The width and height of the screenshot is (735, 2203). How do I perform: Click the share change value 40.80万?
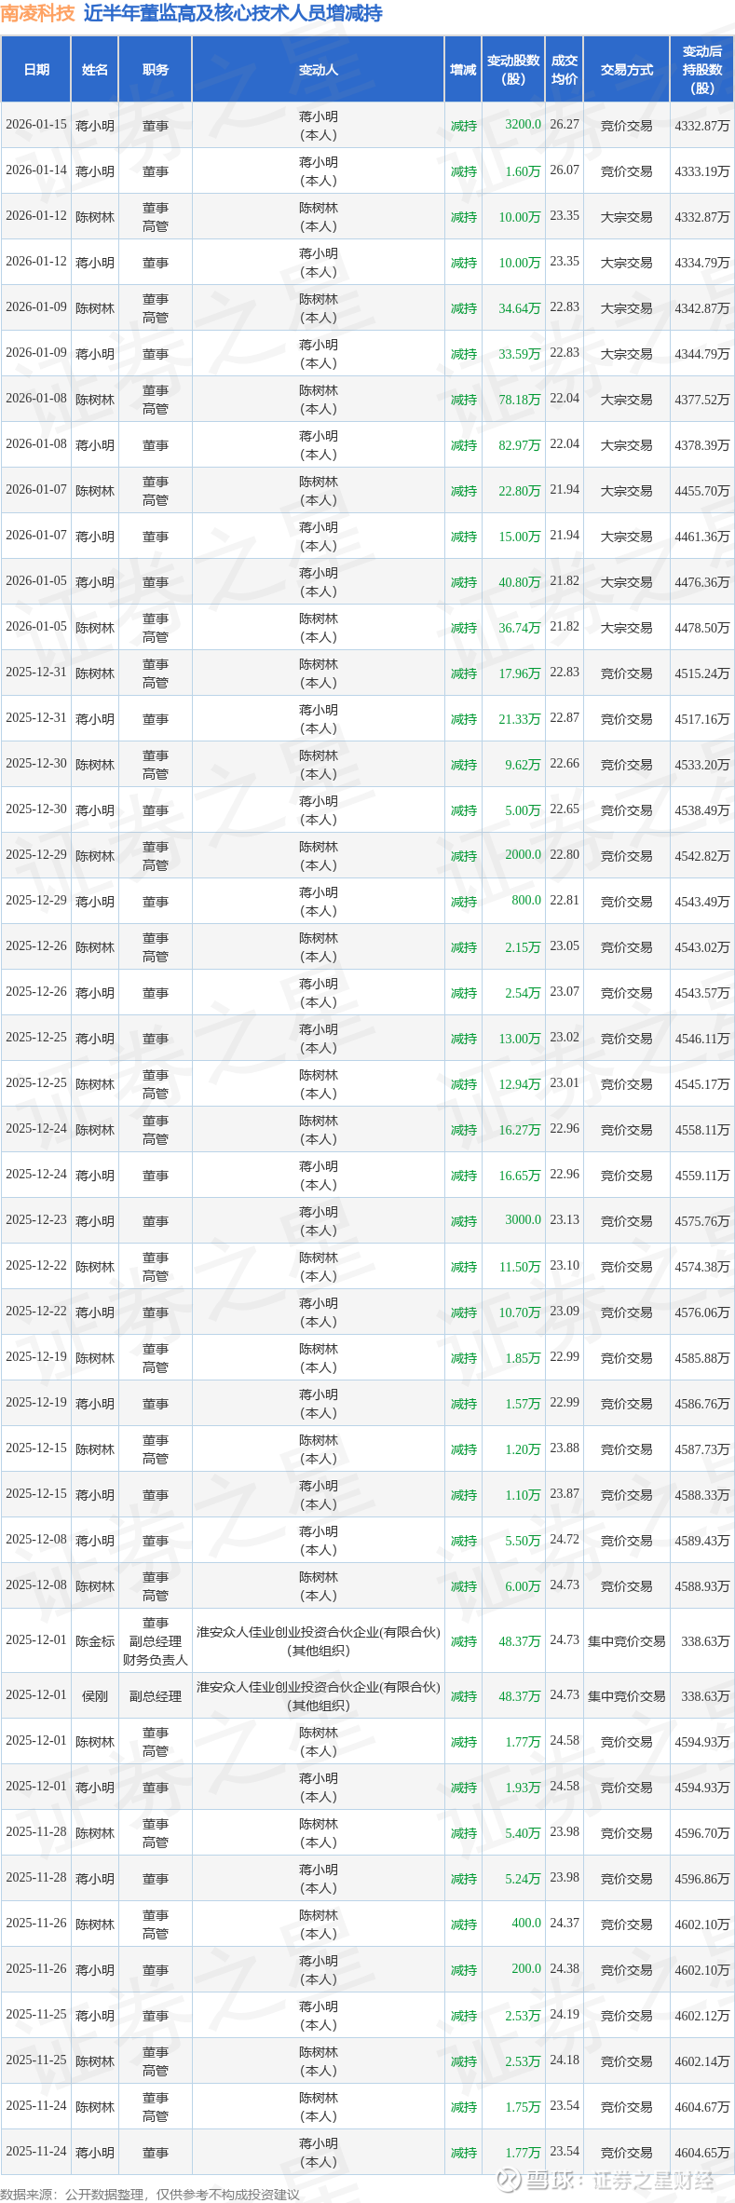520,582
